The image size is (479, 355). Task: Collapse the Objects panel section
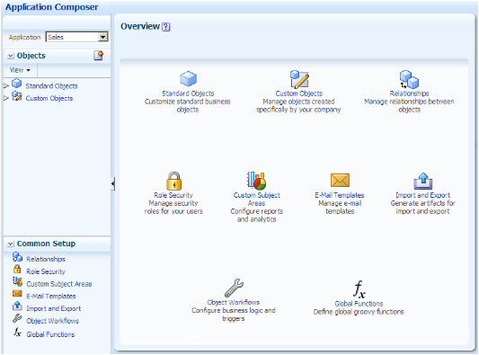click(11, 56)
